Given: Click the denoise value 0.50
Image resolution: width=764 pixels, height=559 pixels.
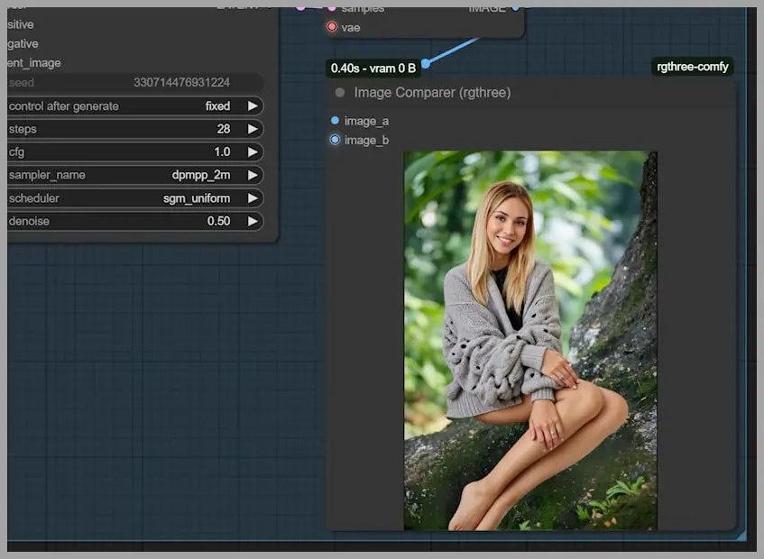Looking at the screenshot, I should [219, 221].
